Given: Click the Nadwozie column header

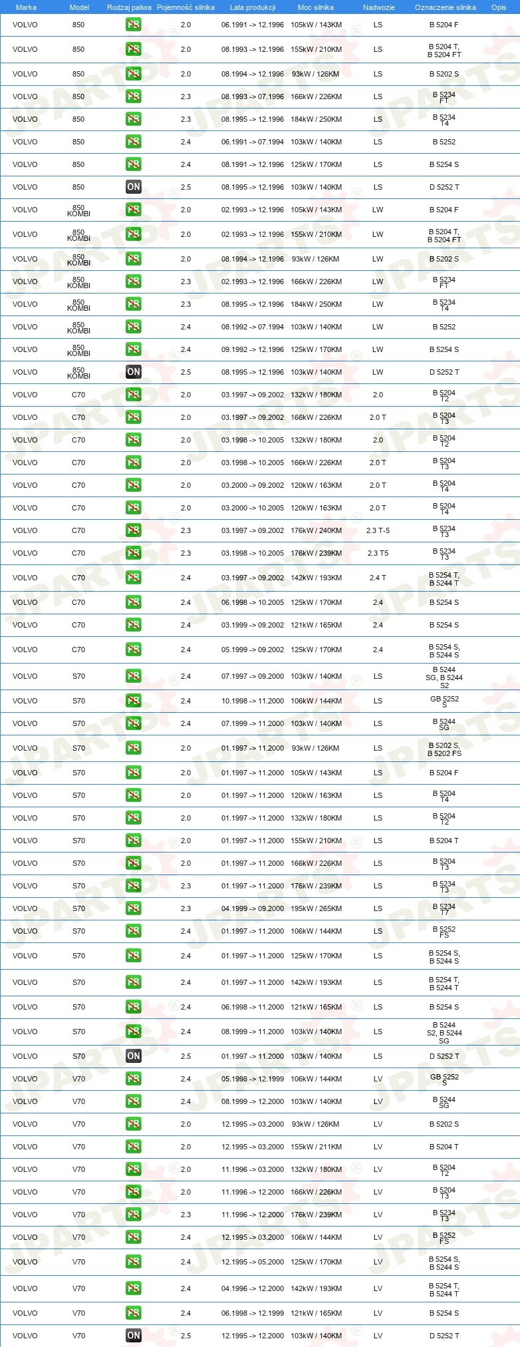Looking at the screenshot, I should coord(378,7).
